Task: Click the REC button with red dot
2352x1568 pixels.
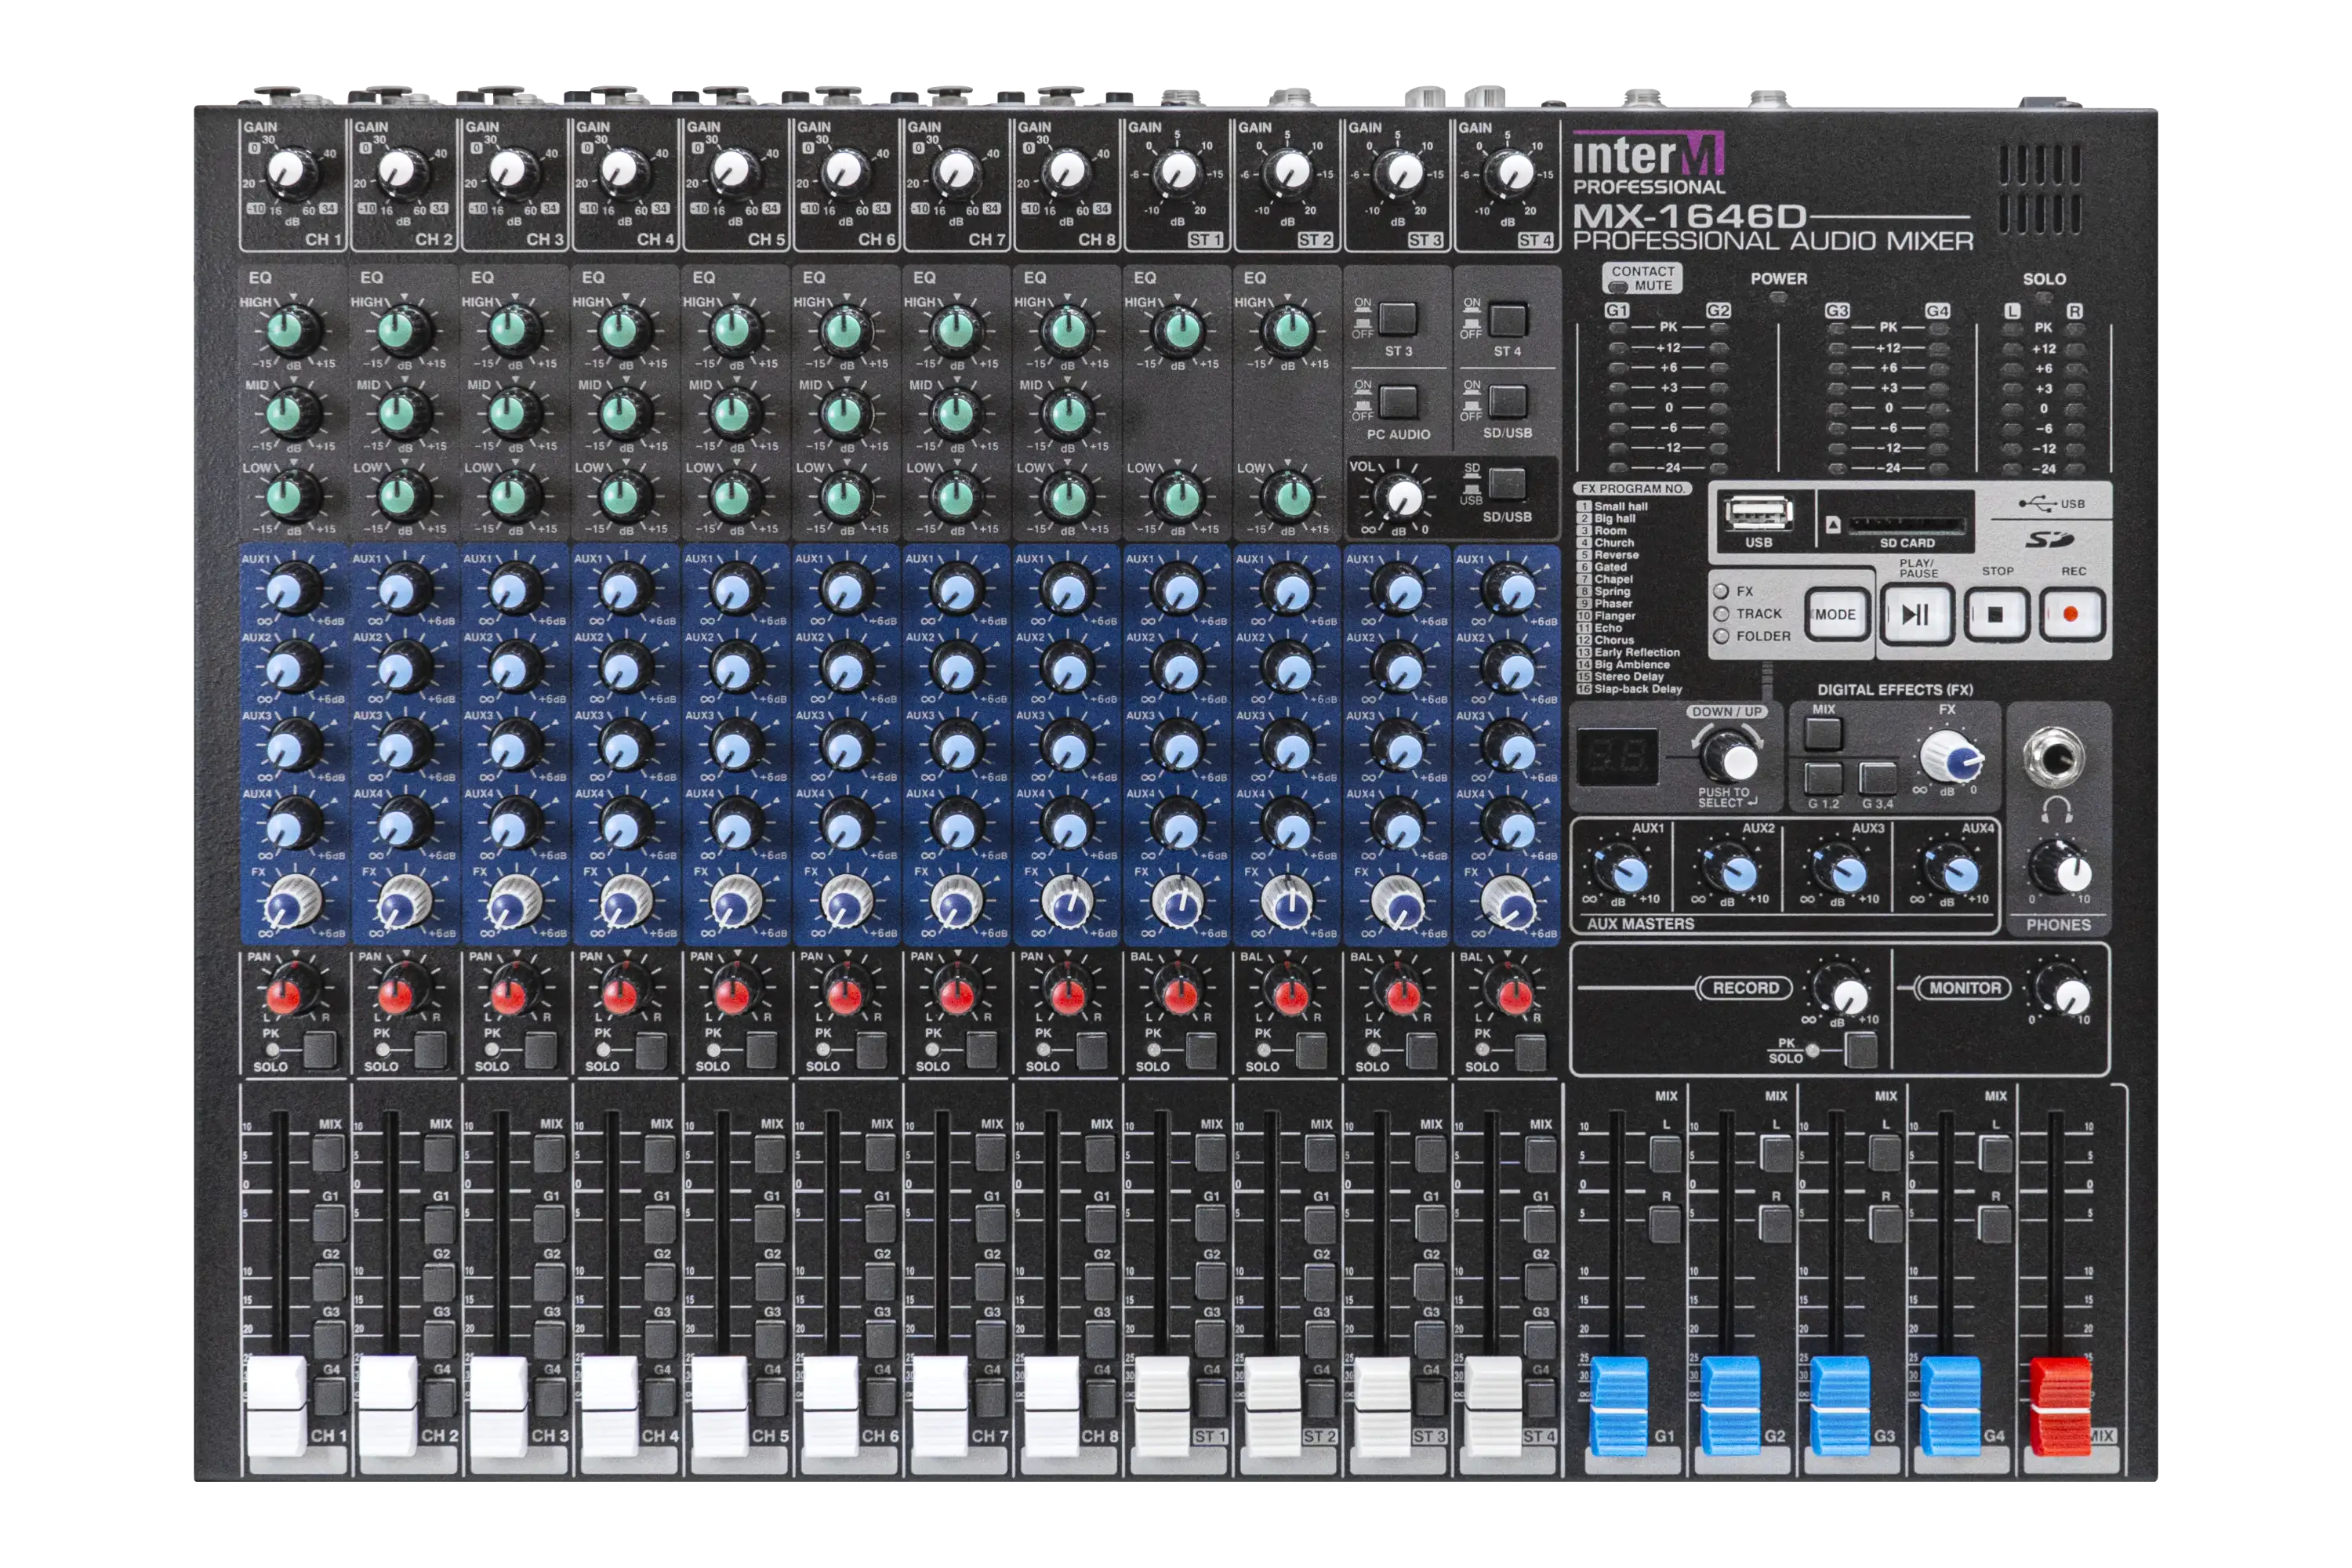Action: click(2071, 614)
